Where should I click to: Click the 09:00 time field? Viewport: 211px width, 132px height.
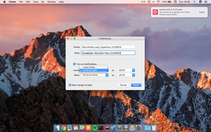click(125, 70)
